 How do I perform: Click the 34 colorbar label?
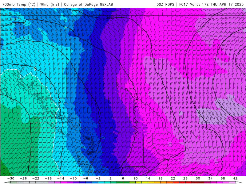(x=210, y=178)
